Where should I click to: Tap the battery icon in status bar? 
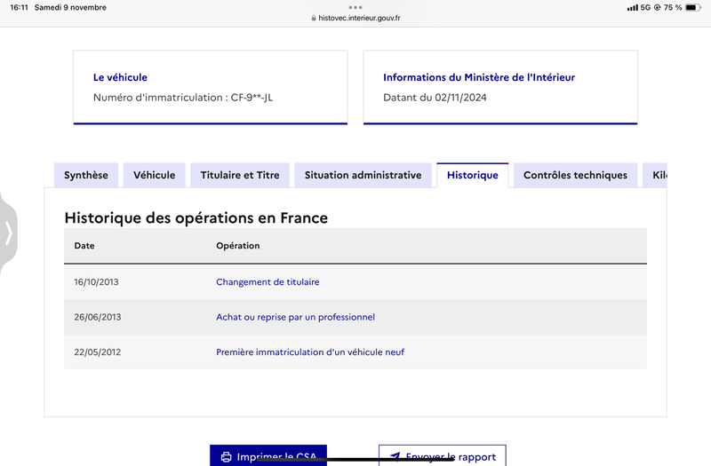pos(693,7)
